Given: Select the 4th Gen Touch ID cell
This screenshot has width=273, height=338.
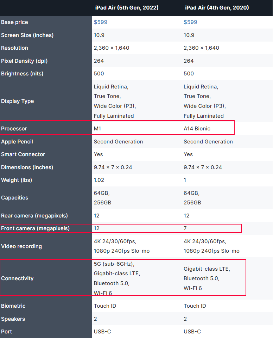Looking at the screenshot, I should 195,306.
